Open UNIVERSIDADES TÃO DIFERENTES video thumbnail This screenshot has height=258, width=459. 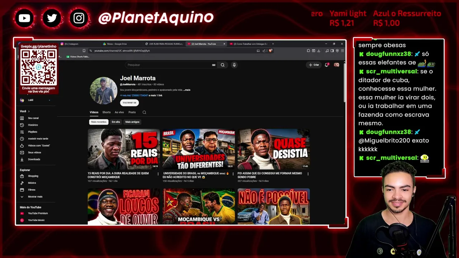click(x=199, y=149)
